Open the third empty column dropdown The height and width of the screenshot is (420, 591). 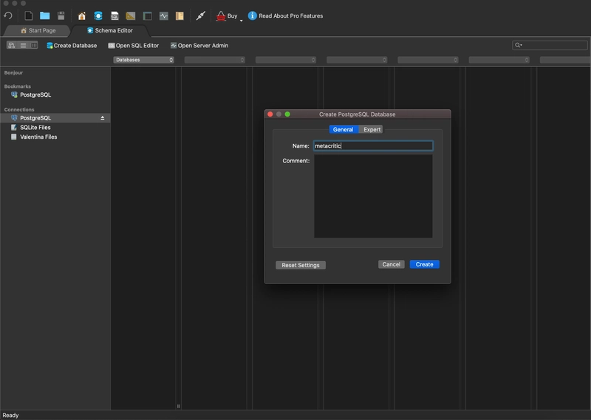286,60
